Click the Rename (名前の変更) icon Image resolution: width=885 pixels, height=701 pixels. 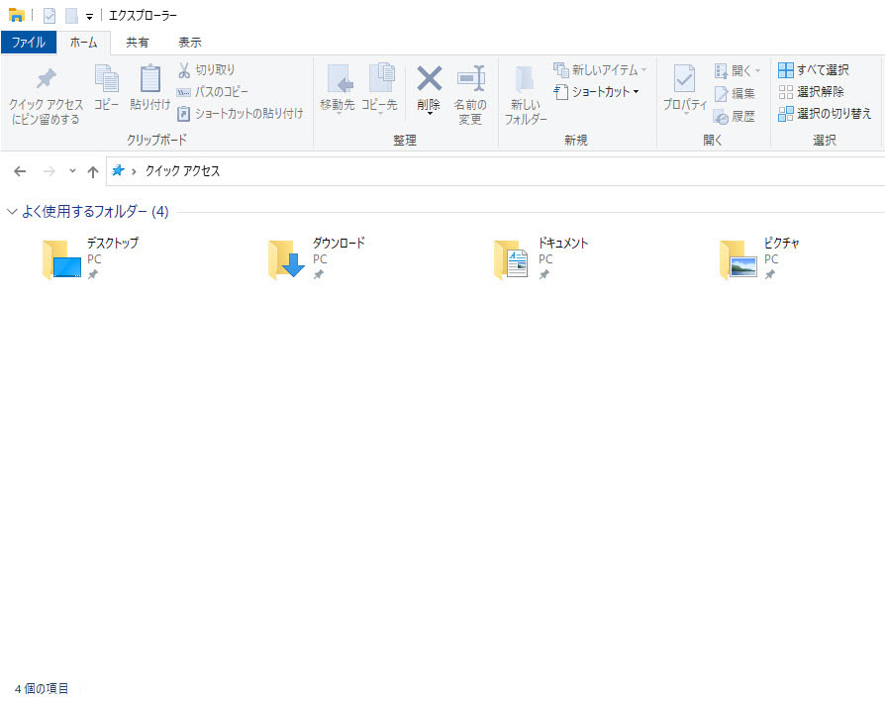point(470,79)
